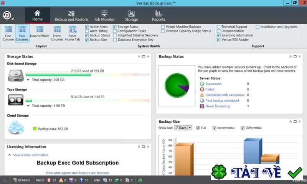This screenshot has width=307, height=184.
Task: Switch to Backup and Restore tab
Action: pos(71,15)
